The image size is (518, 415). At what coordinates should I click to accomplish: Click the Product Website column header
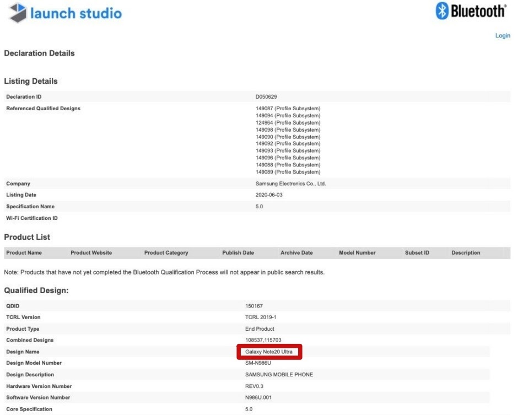coord(91,253)
